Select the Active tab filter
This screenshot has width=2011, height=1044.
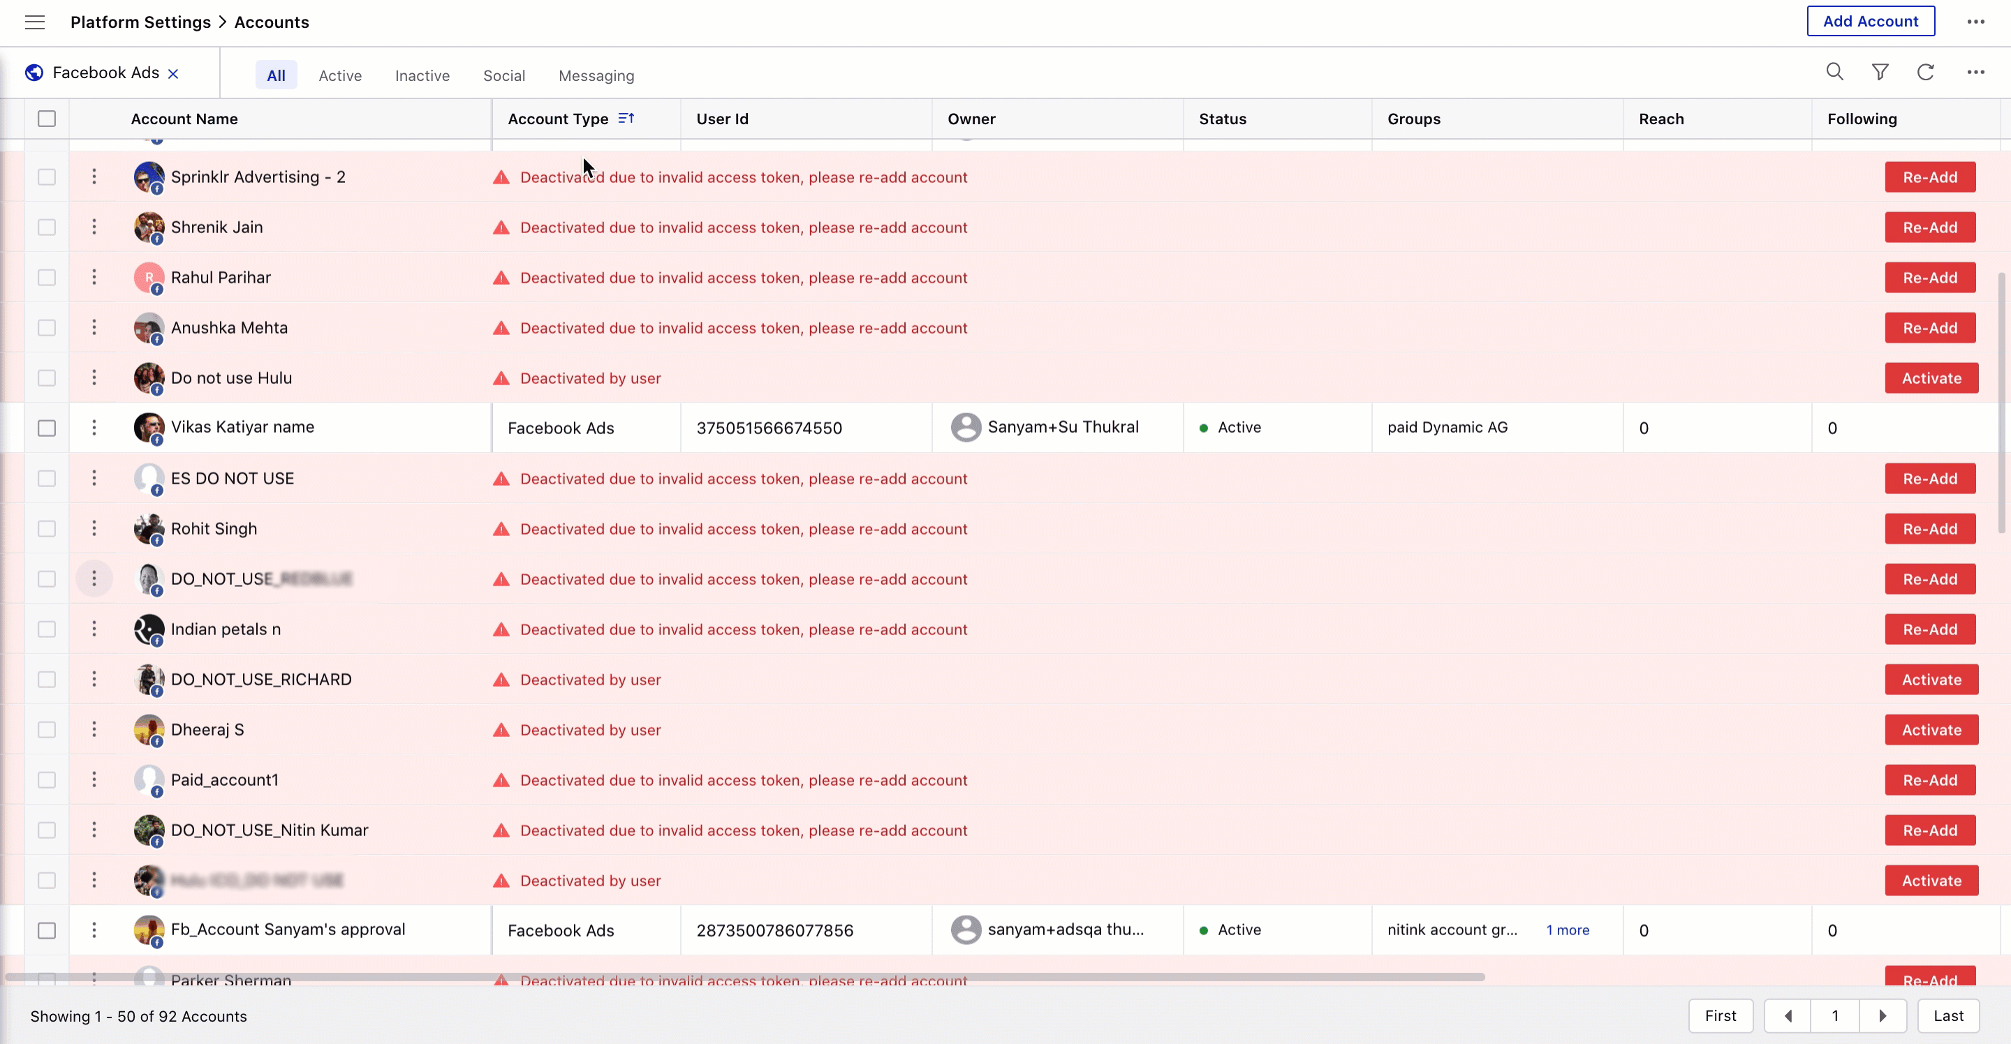(339, 76)
